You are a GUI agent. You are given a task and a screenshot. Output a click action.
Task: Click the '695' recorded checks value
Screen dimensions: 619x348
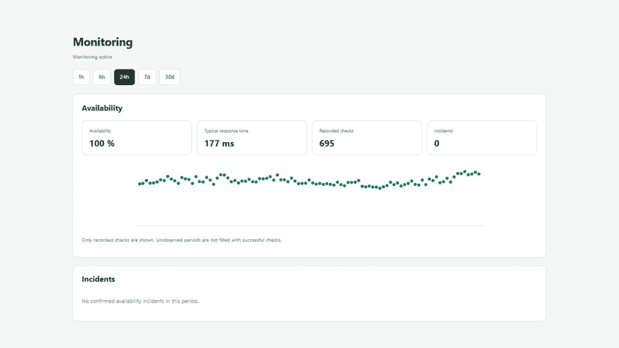tap(327, 143)
